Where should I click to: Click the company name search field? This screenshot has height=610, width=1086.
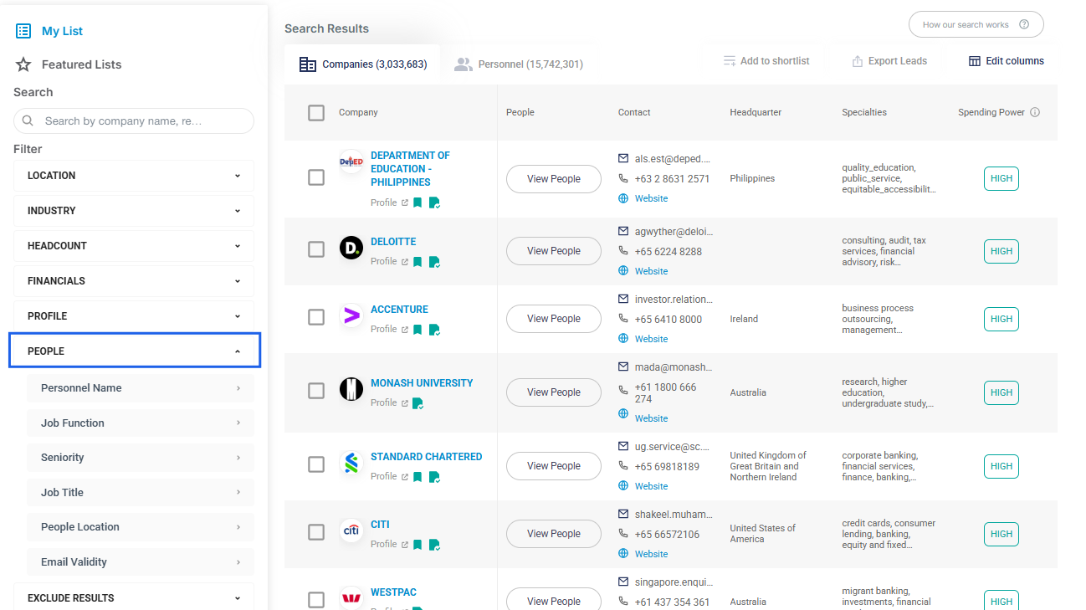tap(134, 120)
